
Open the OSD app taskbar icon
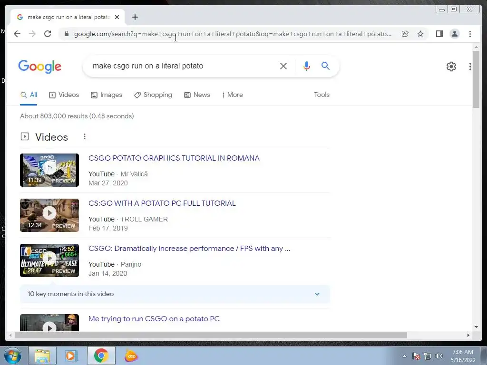pyautogui.click(x=131, y=356)
